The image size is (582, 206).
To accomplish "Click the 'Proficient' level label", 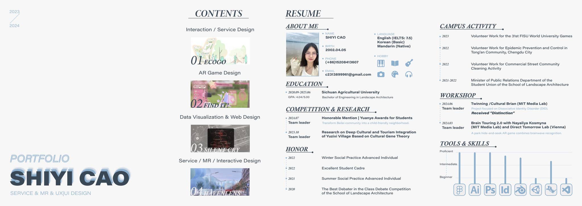I will tap(446, 151).
